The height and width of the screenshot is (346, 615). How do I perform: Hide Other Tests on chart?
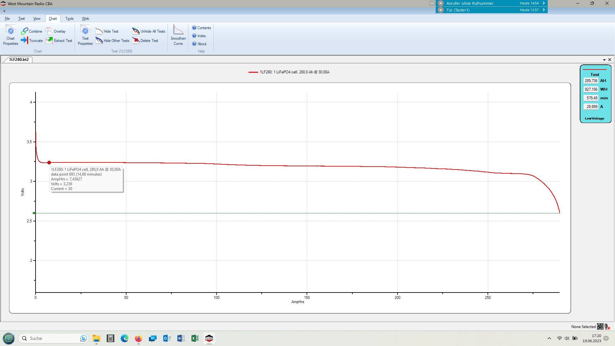tap(112, 41)
